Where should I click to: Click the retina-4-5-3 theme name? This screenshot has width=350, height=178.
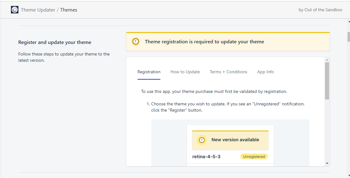coord(206,156)
